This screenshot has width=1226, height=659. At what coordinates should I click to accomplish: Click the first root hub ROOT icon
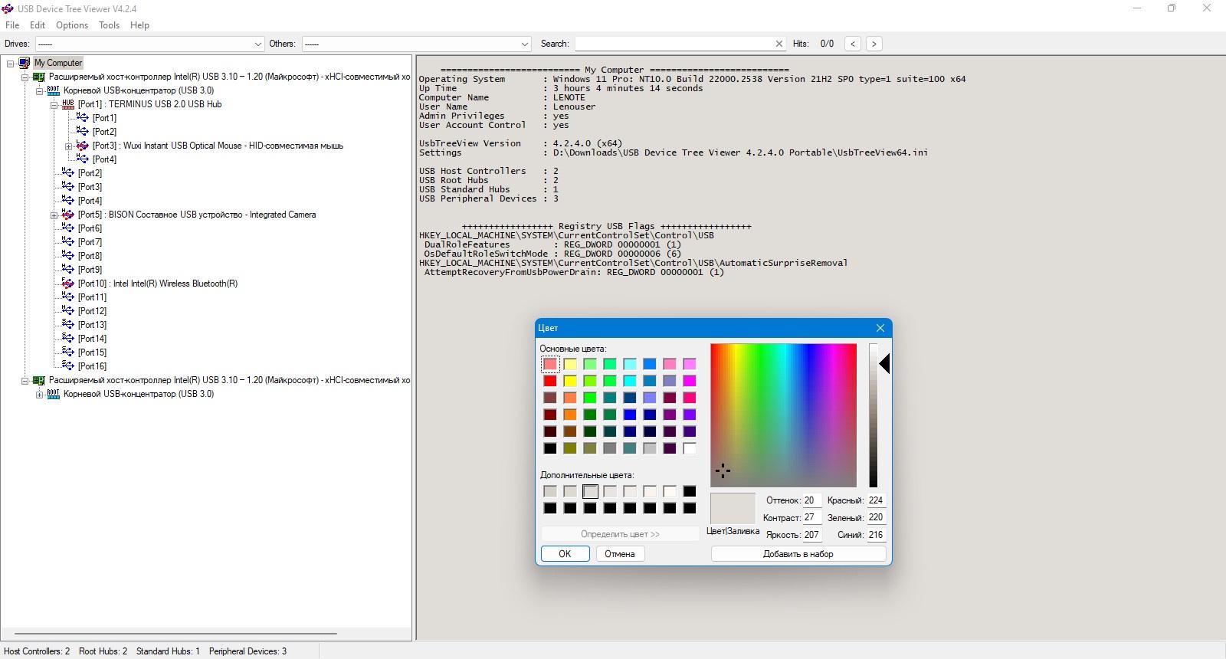coord(54,90)
